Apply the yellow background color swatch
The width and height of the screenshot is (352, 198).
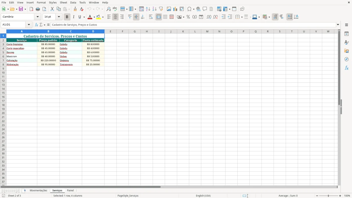point(99,17)
